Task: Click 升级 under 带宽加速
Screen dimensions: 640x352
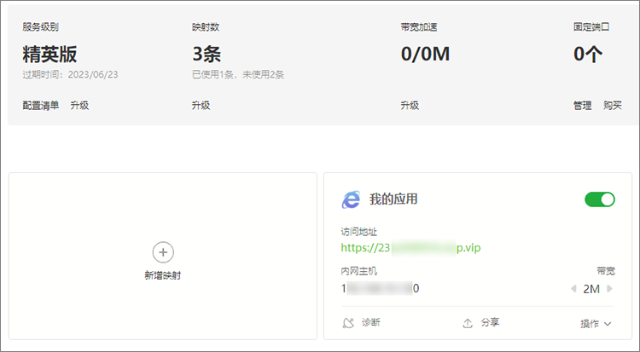Action: point(410,106)
